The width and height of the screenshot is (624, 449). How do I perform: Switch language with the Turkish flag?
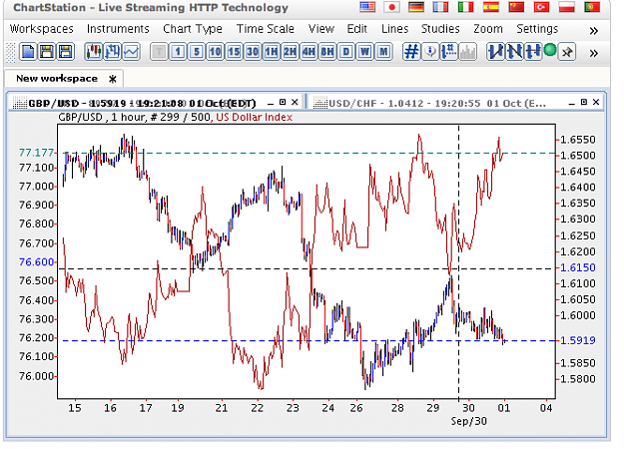point(541,7)
